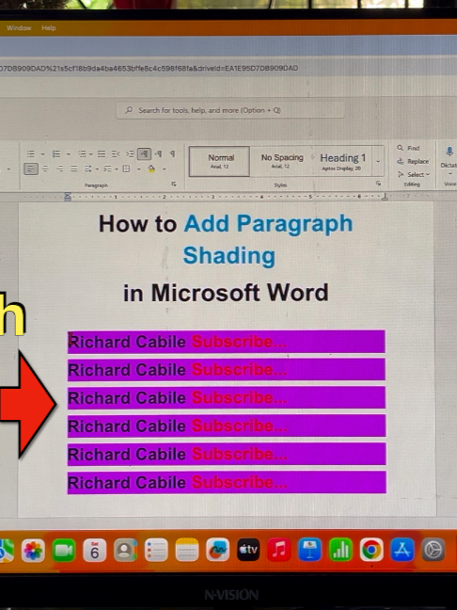Open the Help menu

point(49,28)
